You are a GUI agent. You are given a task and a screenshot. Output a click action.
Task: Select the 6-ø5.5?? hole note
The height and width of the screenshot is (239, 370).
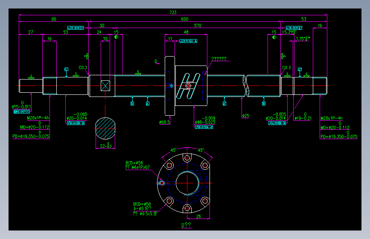tap(142, 208)
